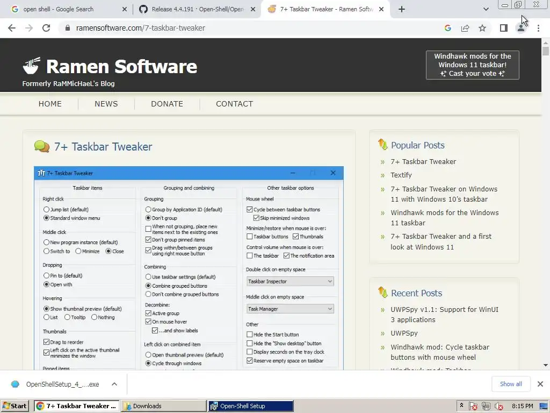View site info padlock icon
The image size is (550, 413).
[x=68, y=28]
